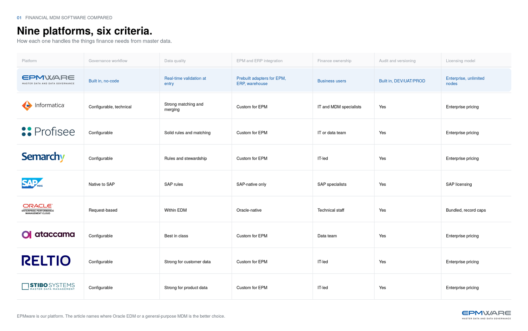Click the EPMware logo in the footer

point(486,315)
